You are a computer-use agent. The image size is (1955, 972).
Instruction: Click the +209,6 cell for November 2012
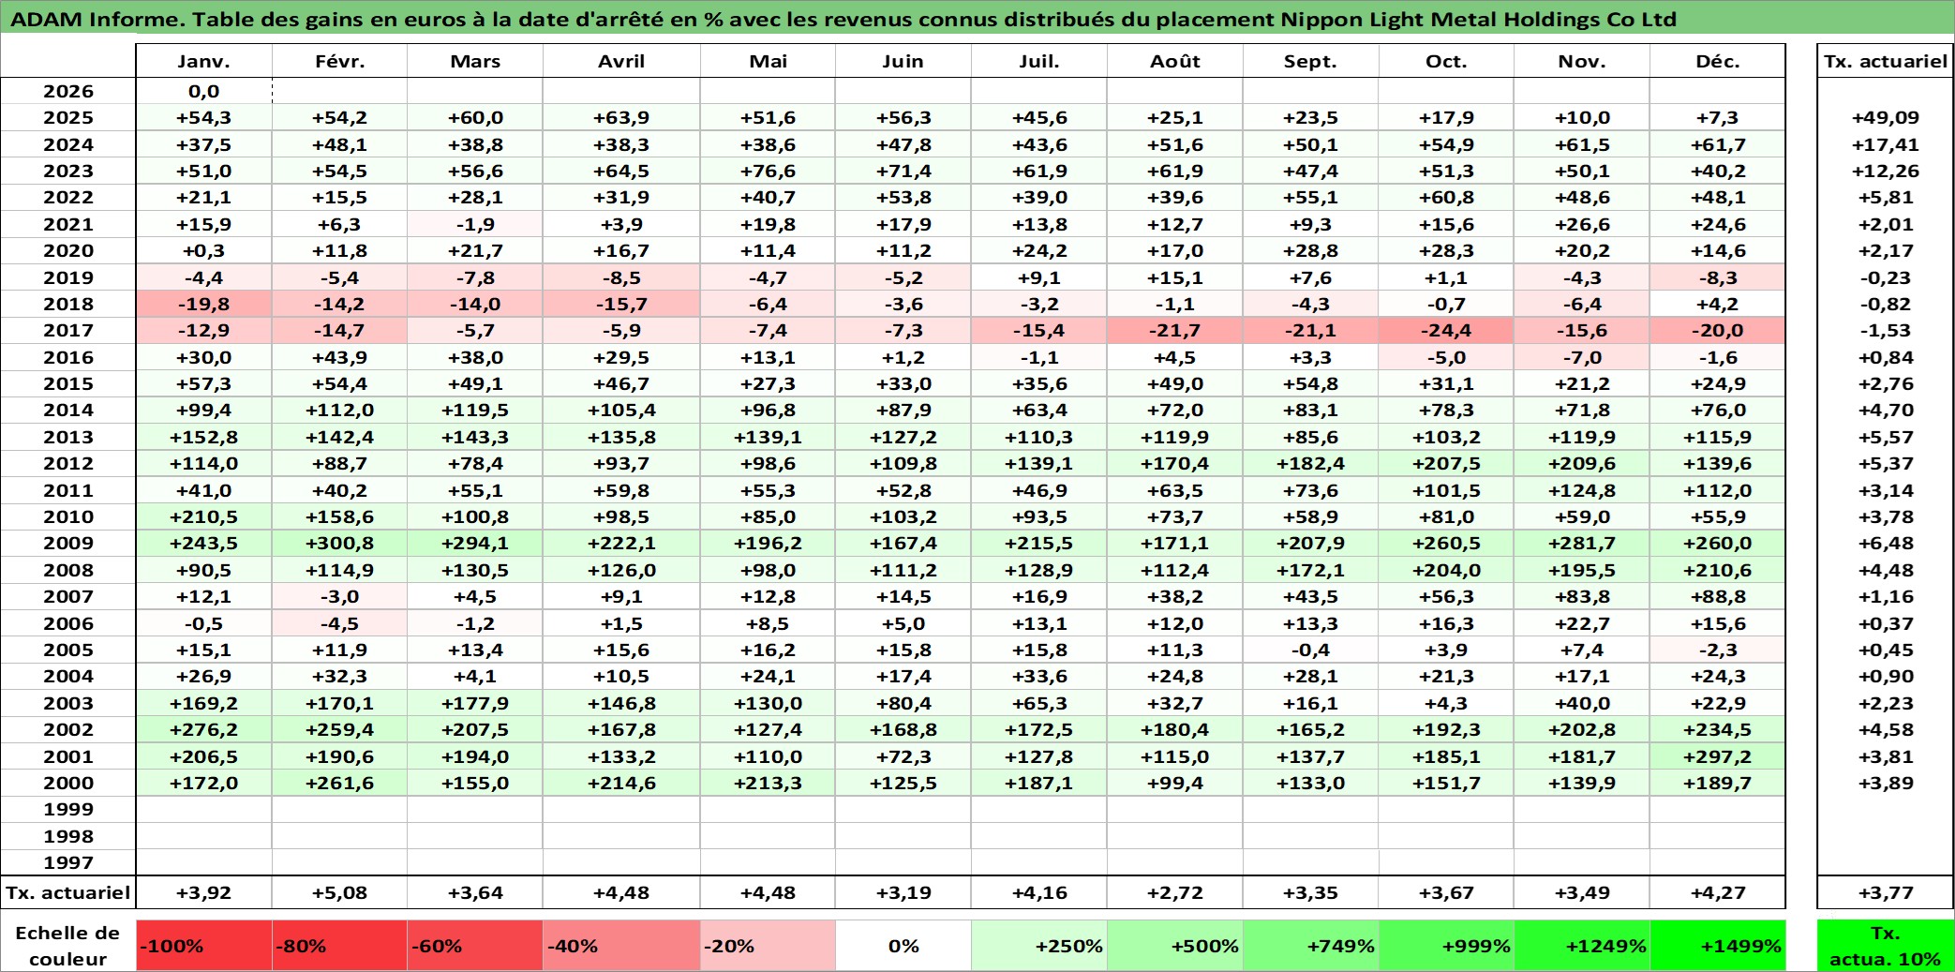[x=1582, y=463]
